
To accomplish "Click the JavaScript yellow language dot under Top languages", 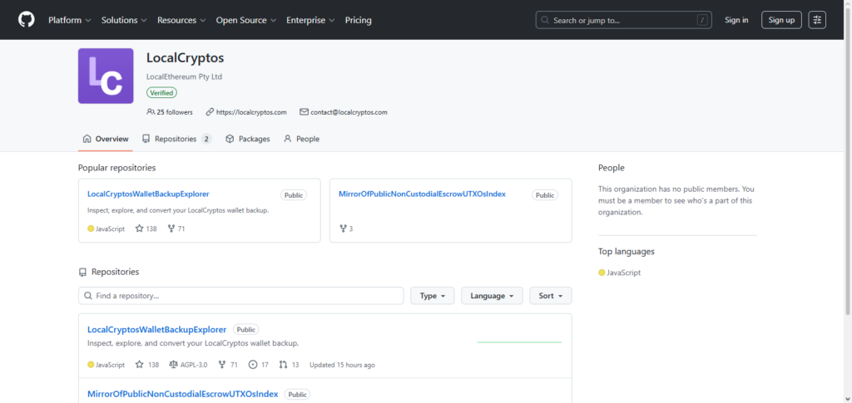I will [602, 273].
